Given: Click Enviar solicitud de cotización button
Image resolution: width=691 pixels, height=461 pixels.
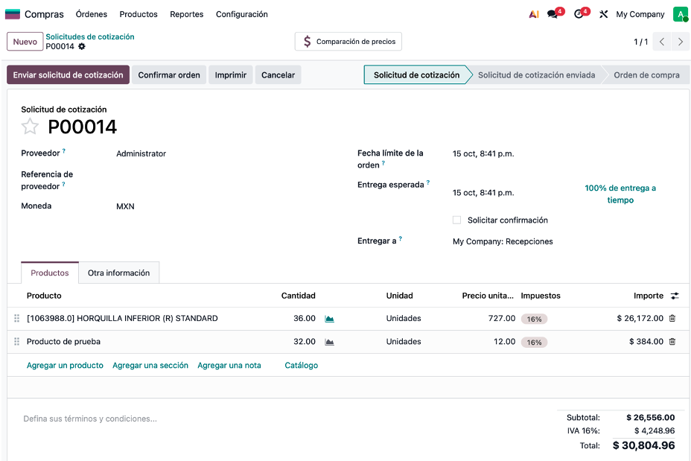Looking at the screenshot, I should (x=69, y=74).
